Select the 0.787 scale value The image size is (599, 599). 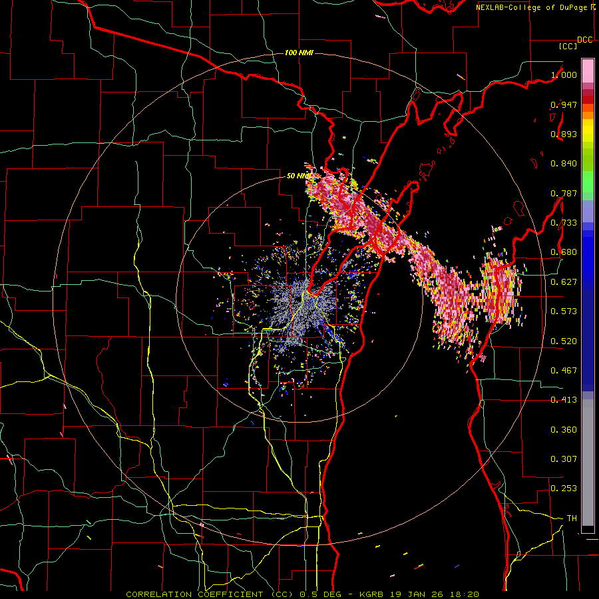pos(564,193)
